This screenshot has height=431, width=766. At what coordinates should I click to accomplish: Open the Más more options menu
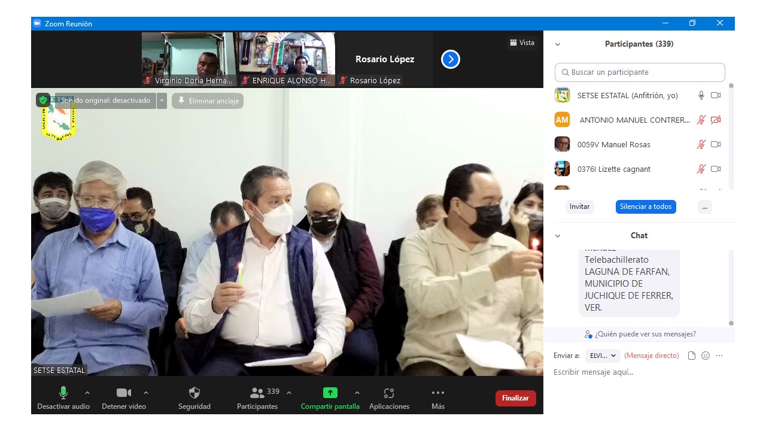(x=438, y=398)
